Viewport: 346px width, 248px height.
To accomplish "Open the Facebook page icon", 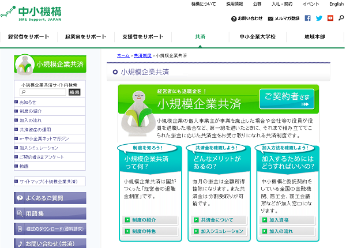I will point(307,18).
